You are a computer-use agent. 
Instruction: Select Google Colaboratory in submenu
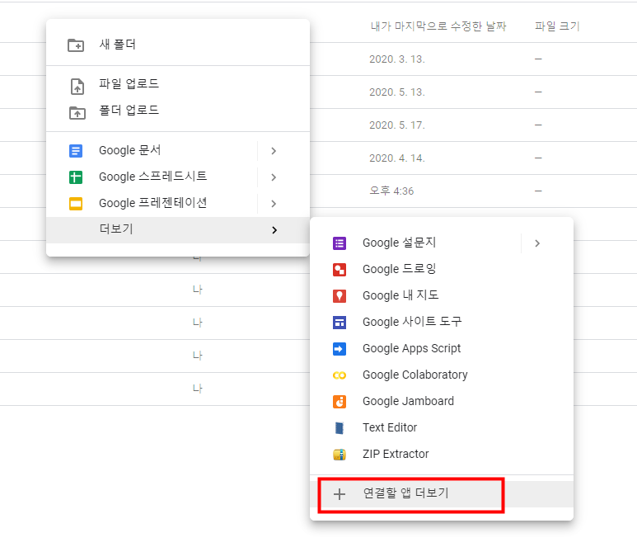click(x=442, y=375)
